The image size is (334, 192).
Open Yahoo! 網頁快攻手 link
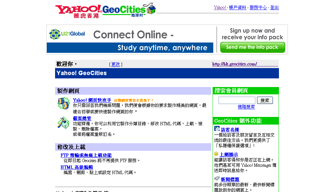pos(92,100)
